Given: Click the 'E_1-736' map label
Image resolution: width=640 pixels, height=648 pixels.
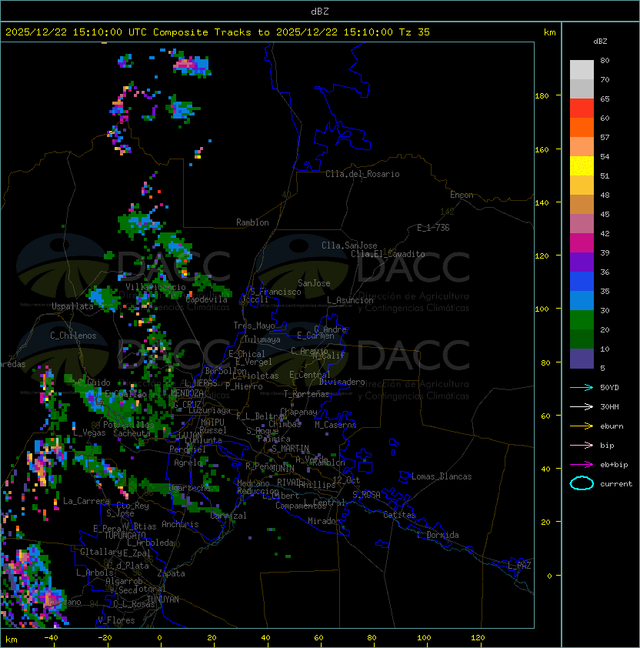Looking at the screenshot, I should (x=433, y=228).
